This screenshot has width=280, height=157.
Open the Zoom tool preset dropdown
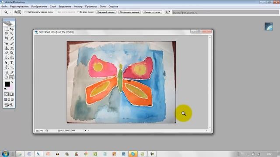(x=10, y=12)
